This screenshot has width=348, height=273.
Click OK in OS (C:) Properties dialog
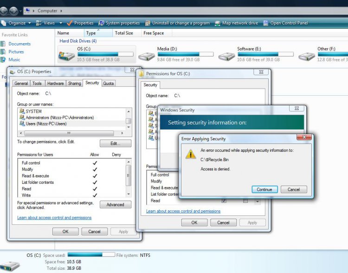[65, 232]
